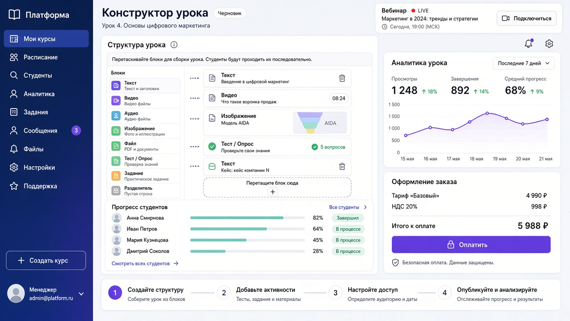570x321 pixels.
Task: Click Дмитрий Соколов's progress bar
Action: point(247,251)
